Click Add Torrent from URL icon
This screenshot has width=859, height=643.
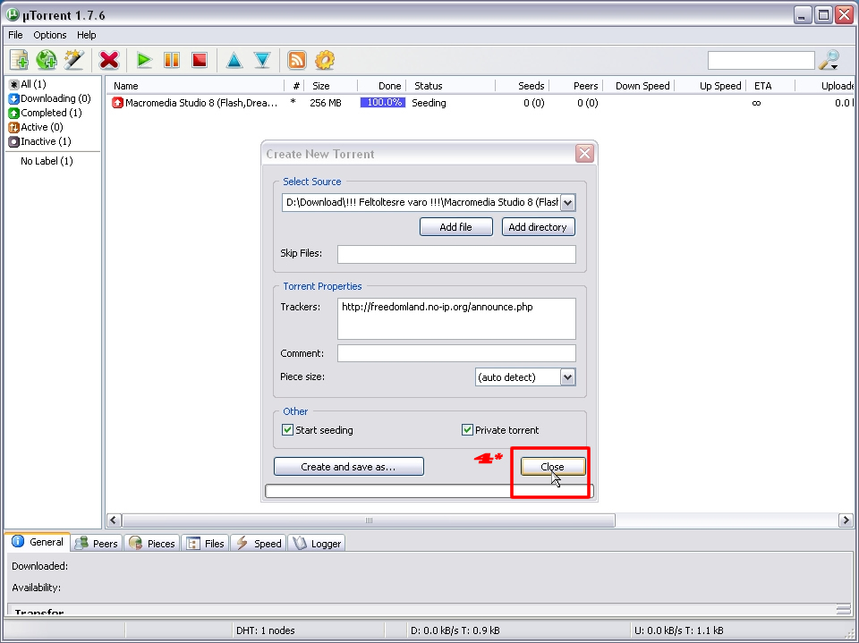[47, 60]
